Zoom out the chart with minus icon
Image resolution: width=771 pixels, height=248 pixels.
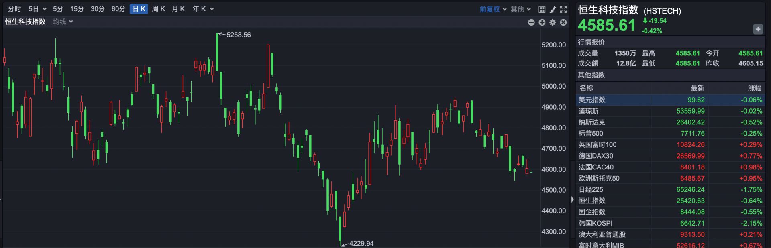[x=531, y=22]
